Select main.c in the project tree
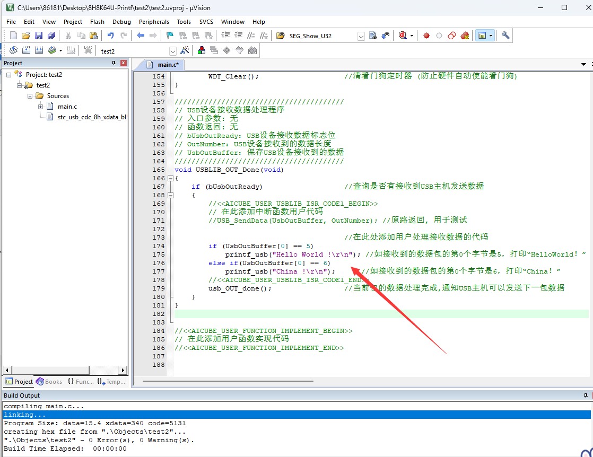The height and width of the screenshot is (457, 593). tap(67, 107)
